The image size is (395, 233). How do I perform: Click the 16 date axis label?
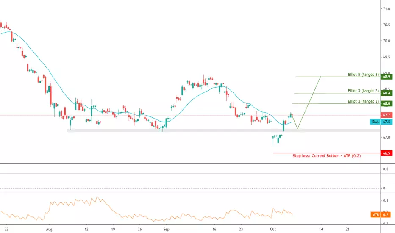click(x=214, y=229)
